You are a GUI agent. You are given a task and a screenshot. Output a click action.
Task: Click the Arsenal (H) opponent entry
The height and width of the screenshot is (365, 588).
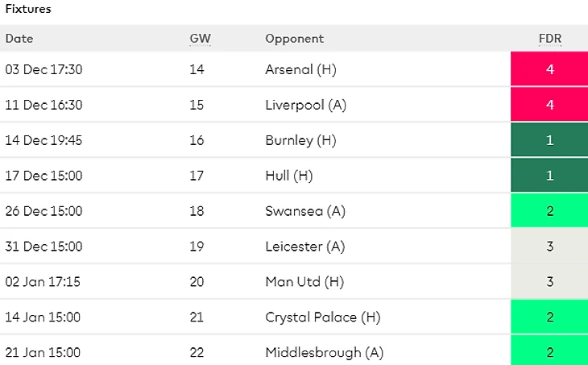[x=300, y=69]
